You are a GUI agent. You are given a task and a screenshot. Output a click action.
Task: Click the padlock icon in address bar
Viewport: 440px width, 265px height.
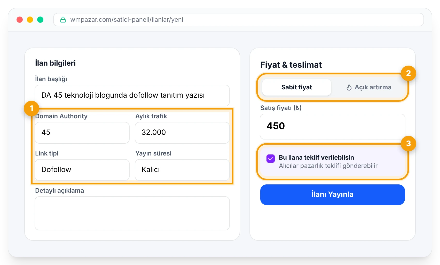63,20
